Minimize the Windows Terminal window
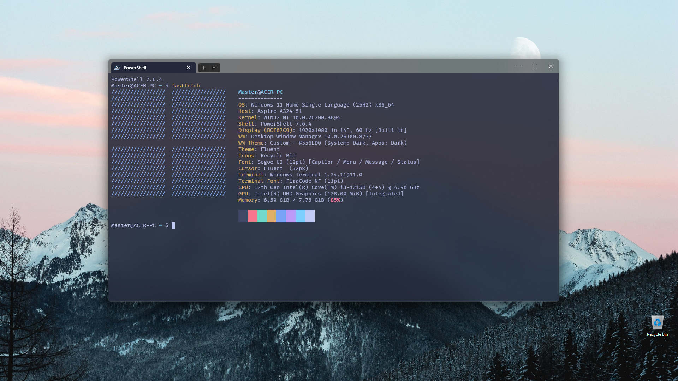The image size is (678, 381). (518, 66)
